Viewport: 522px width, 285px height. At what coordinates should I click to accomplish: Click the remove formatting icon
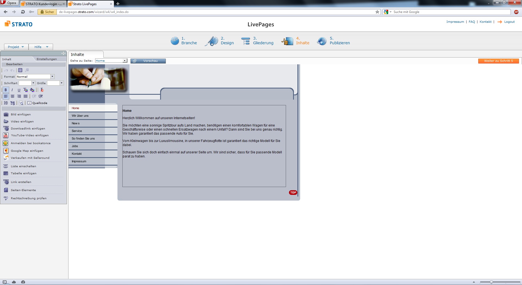click(x=42, y=90)
